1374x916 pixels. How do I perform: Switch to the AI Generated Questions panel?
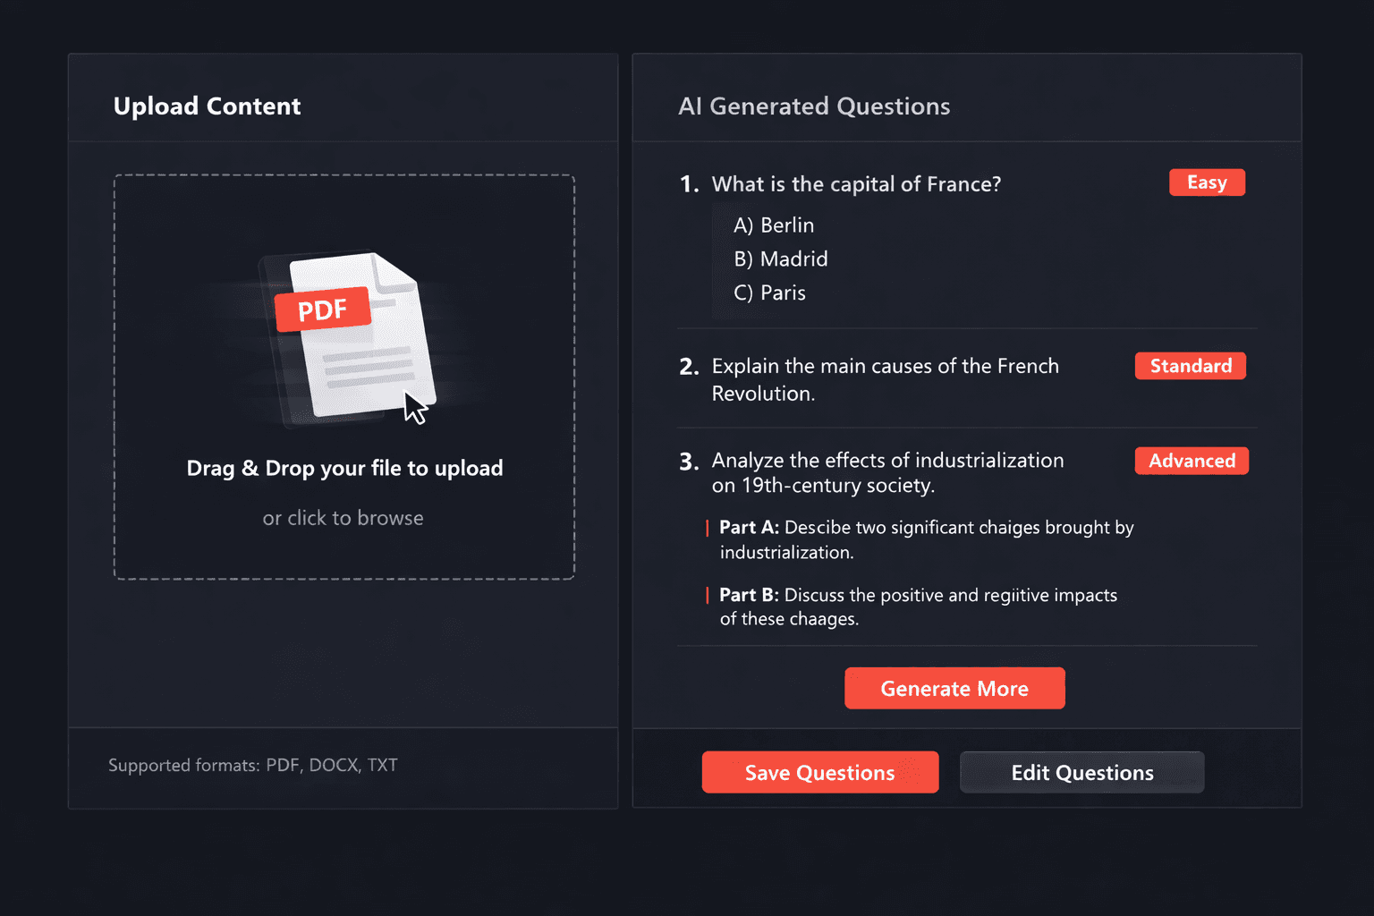[814, 106]
